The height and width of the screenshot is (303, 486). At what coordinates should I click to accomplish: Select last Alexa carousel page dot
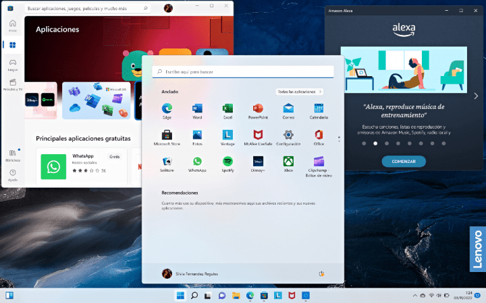point(443,143)
